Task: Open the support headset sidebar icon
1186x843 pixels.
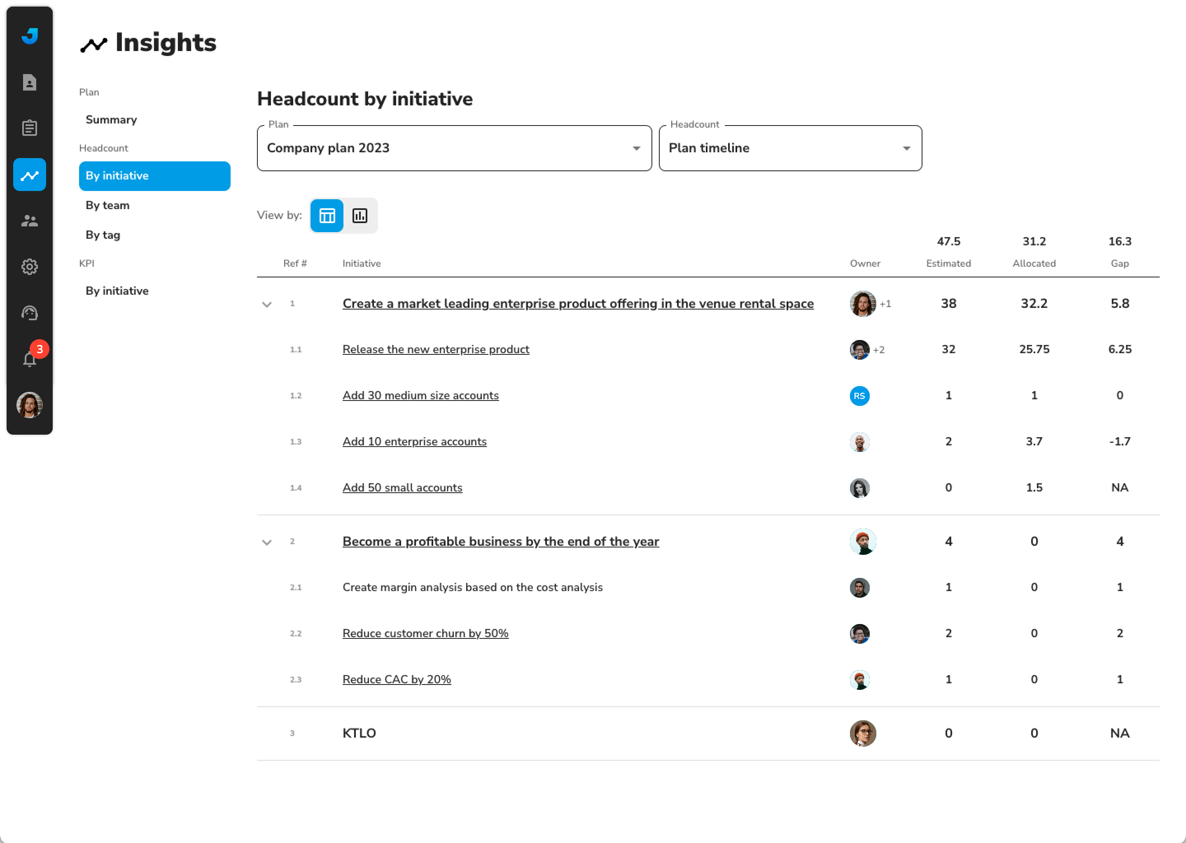Action: [30, 313]
